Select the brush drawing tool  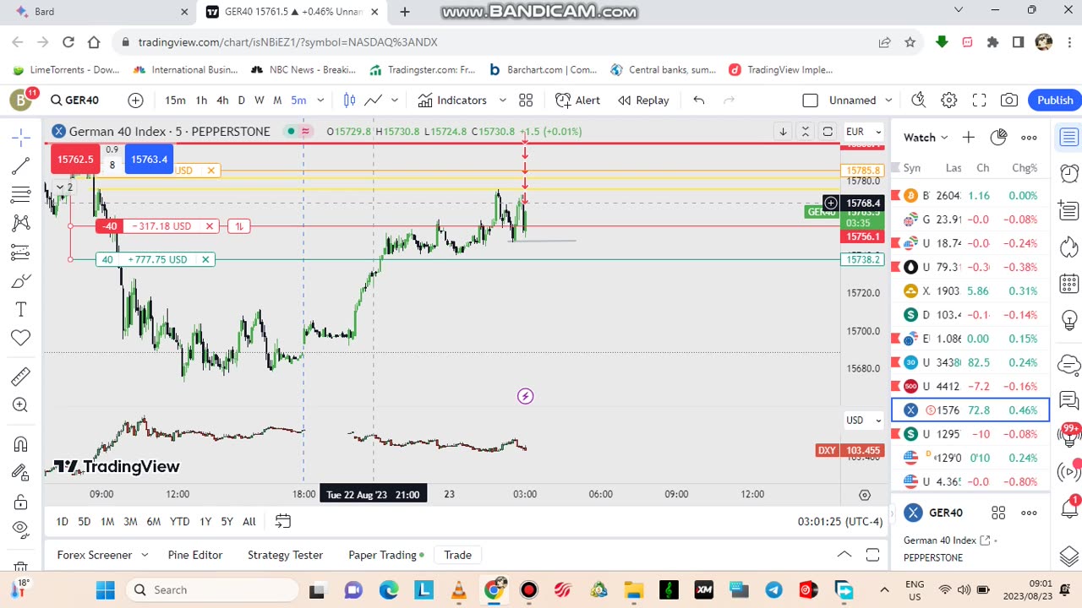[21, 280]
